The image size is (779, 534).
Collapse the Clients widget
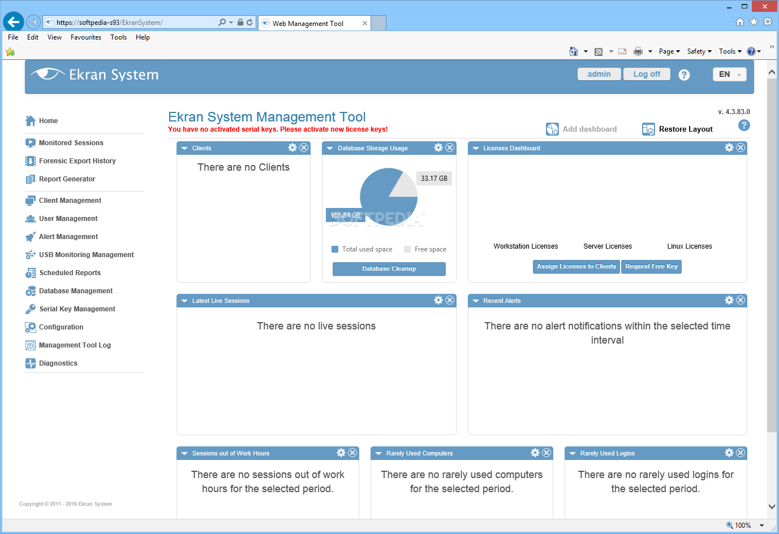coord(184,149)
